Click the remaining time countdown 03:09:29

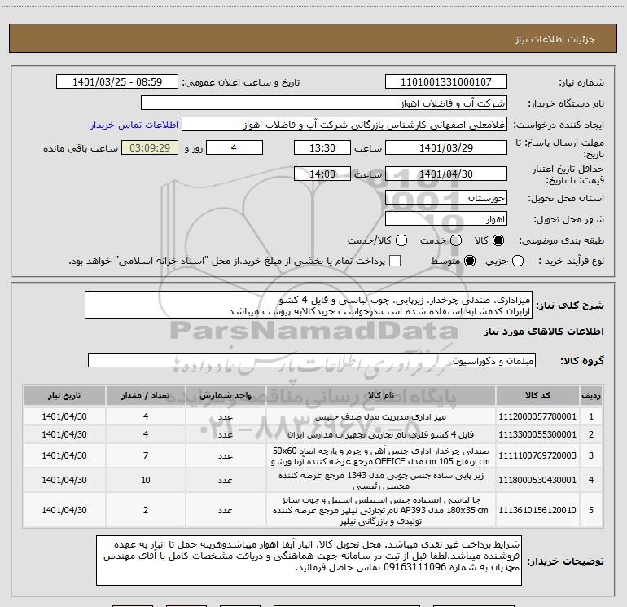[150, 147]
